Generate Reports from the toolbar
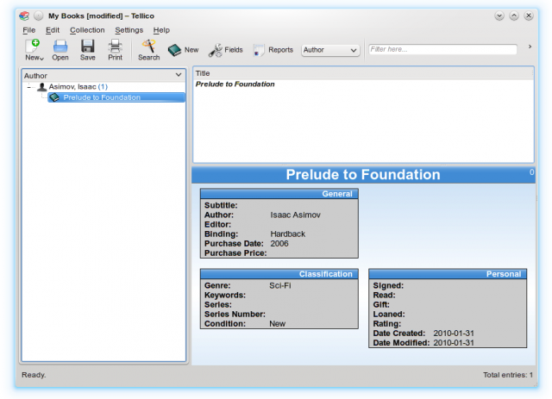The width and height of the screenshot is (552, 399). tap(273, 50)
